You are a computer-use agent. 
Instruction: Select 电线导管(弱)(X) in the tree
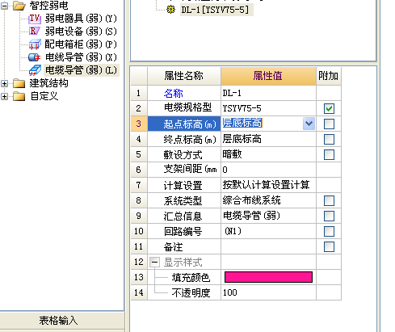[81, 57]
